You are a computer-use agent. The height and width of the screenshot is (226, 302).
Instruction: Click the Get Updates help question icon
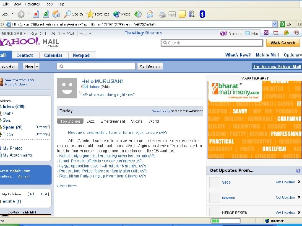298,170
